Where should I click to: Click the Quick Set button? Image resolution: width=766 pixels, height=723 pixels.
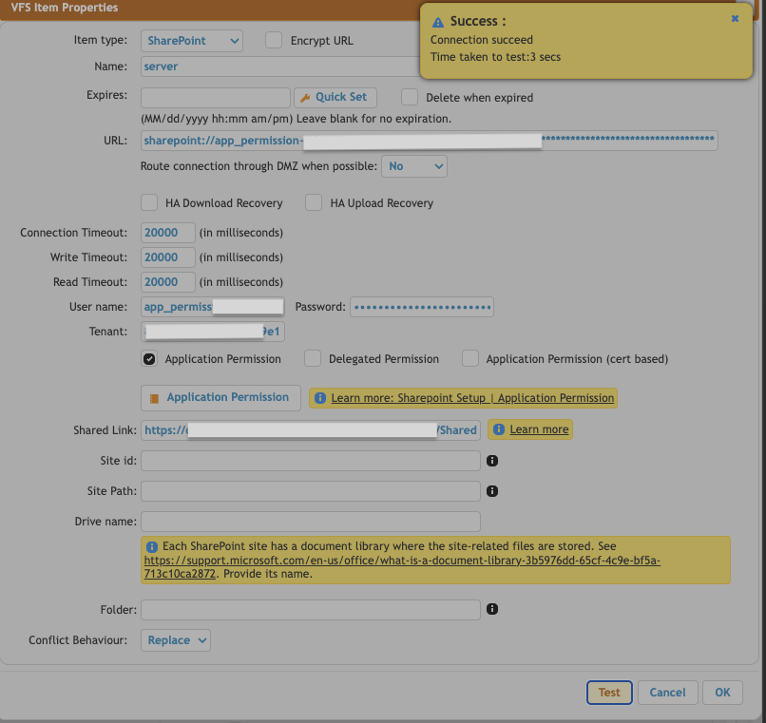335,97
